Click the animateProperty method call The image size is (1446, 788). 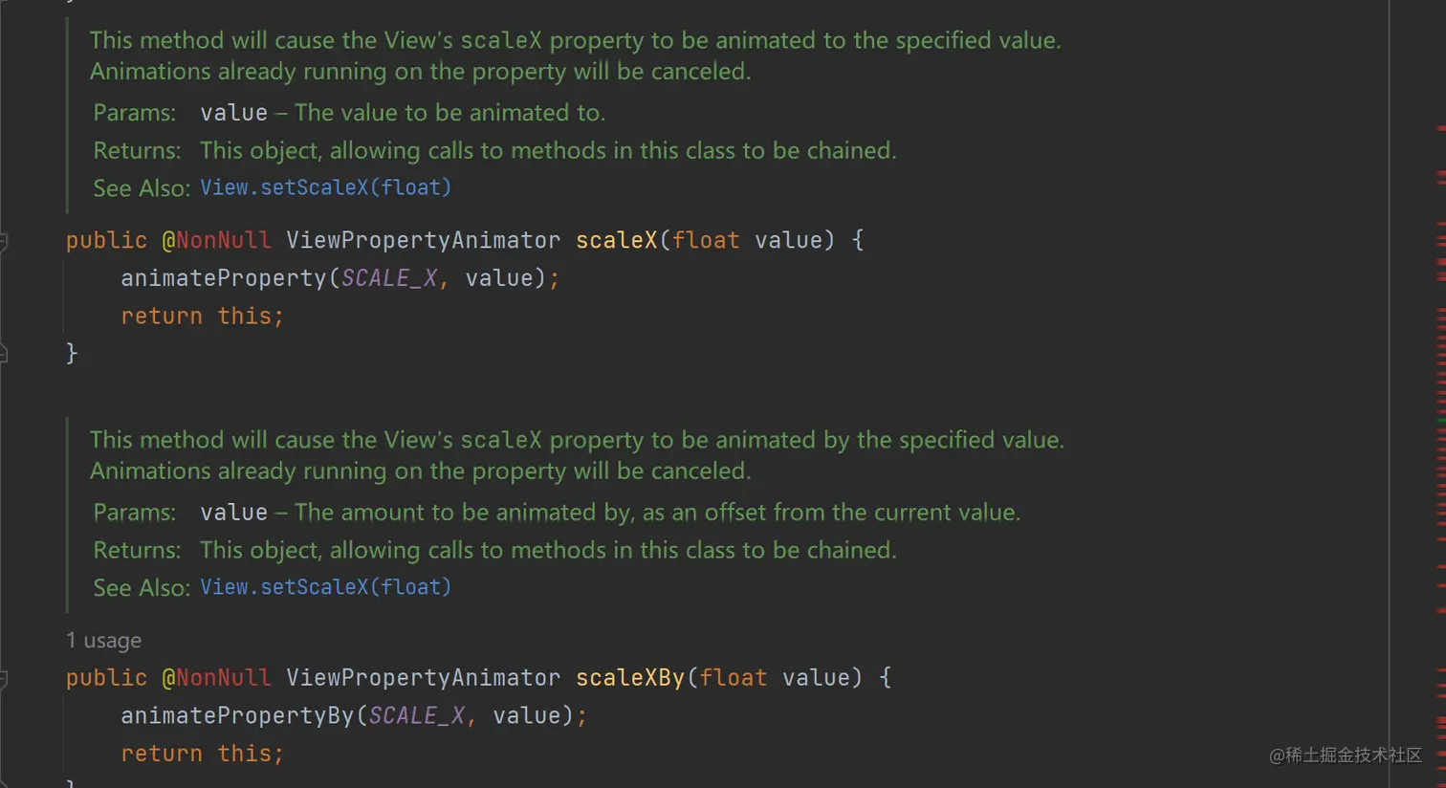[x=224, y=278]
